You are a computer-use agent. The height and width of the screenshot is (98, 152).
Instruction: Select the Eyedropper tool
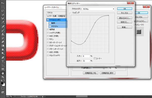tap(3, 22)
